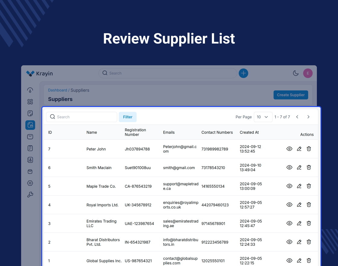View Peter John supplier eye icon
The image size is (338, 266).
point(289,149)
